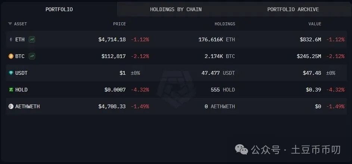Screen dimensions: 352x164
Task: Click the AETHWETH asset name
Action: (x=27, y=106)
